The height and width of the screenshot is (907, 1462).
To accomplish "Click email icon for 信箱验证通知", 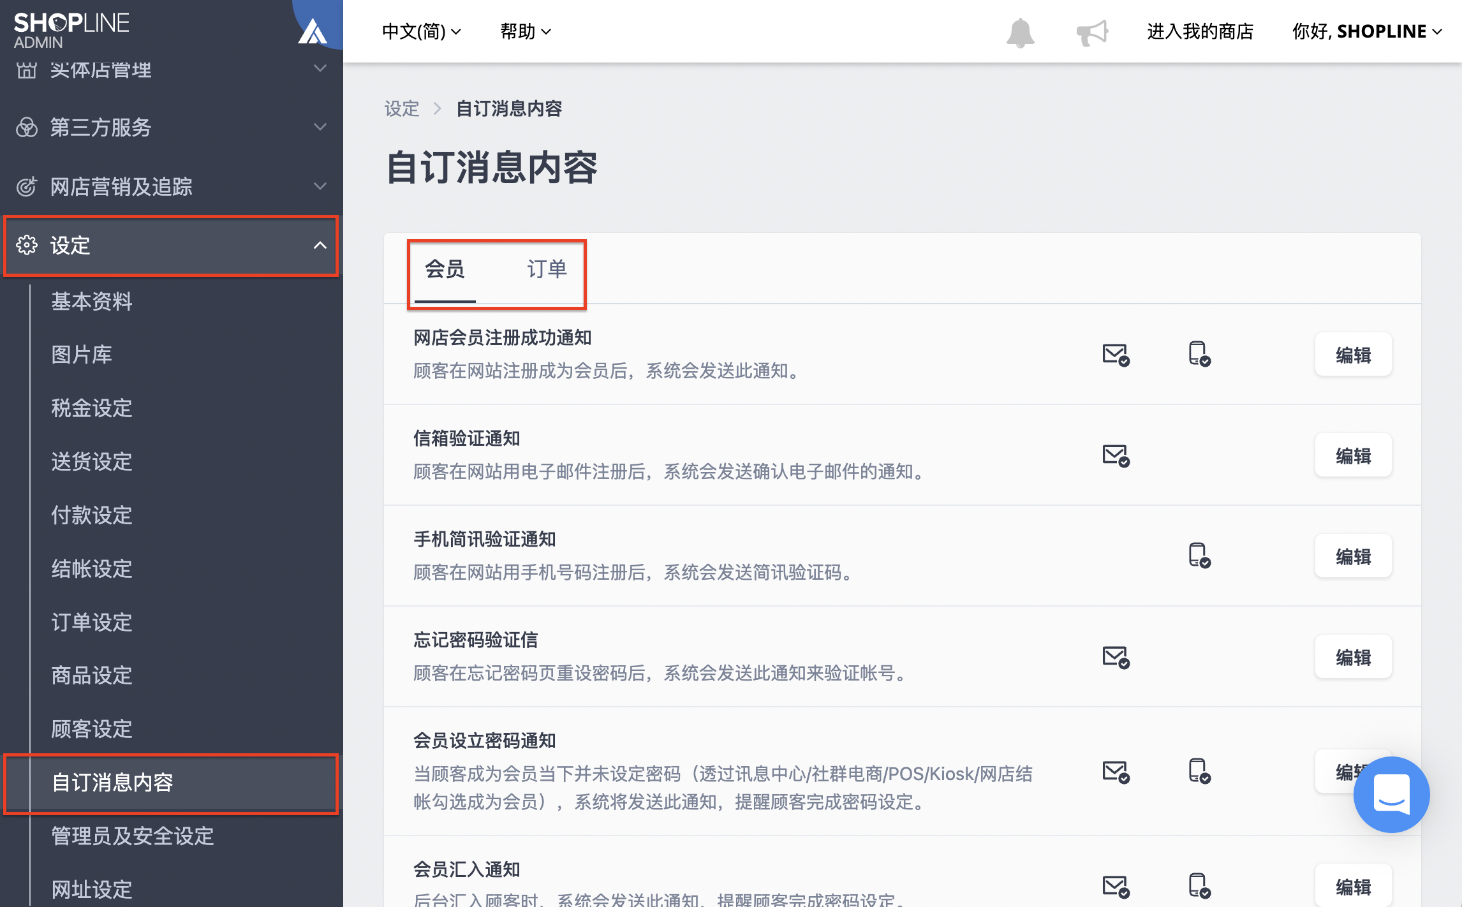I will [x=1116, y=455].
